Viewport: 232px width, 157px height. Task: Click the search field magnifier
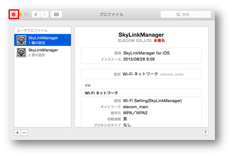click(x=178, y=15)
